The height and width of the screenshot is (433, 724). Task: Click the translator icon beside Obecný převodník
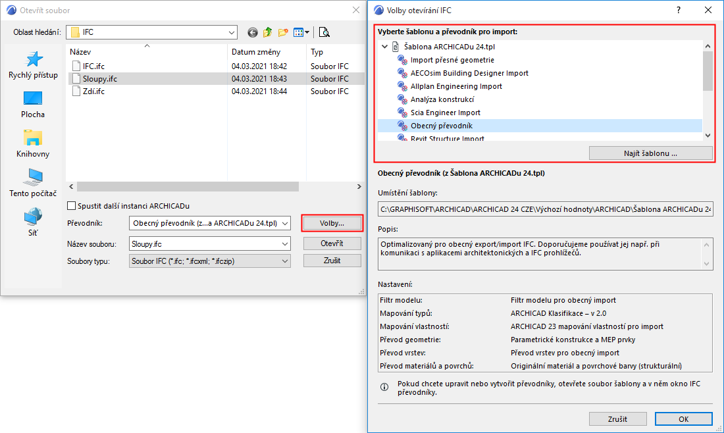coord(402,126)
